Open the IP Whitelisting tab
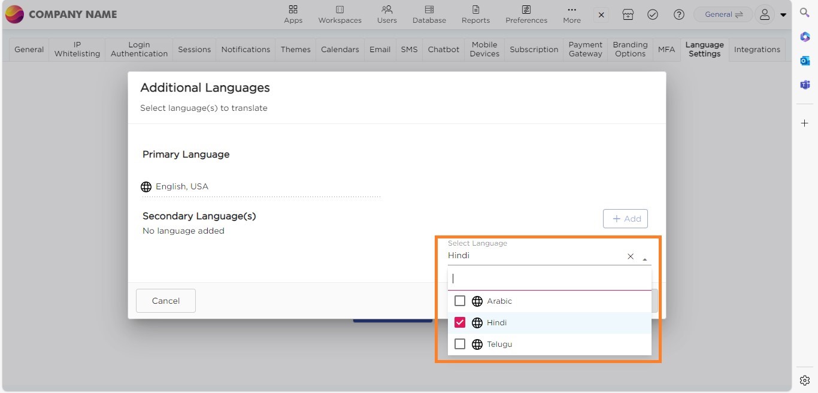The image size is (818, 393). pos(77,49)
